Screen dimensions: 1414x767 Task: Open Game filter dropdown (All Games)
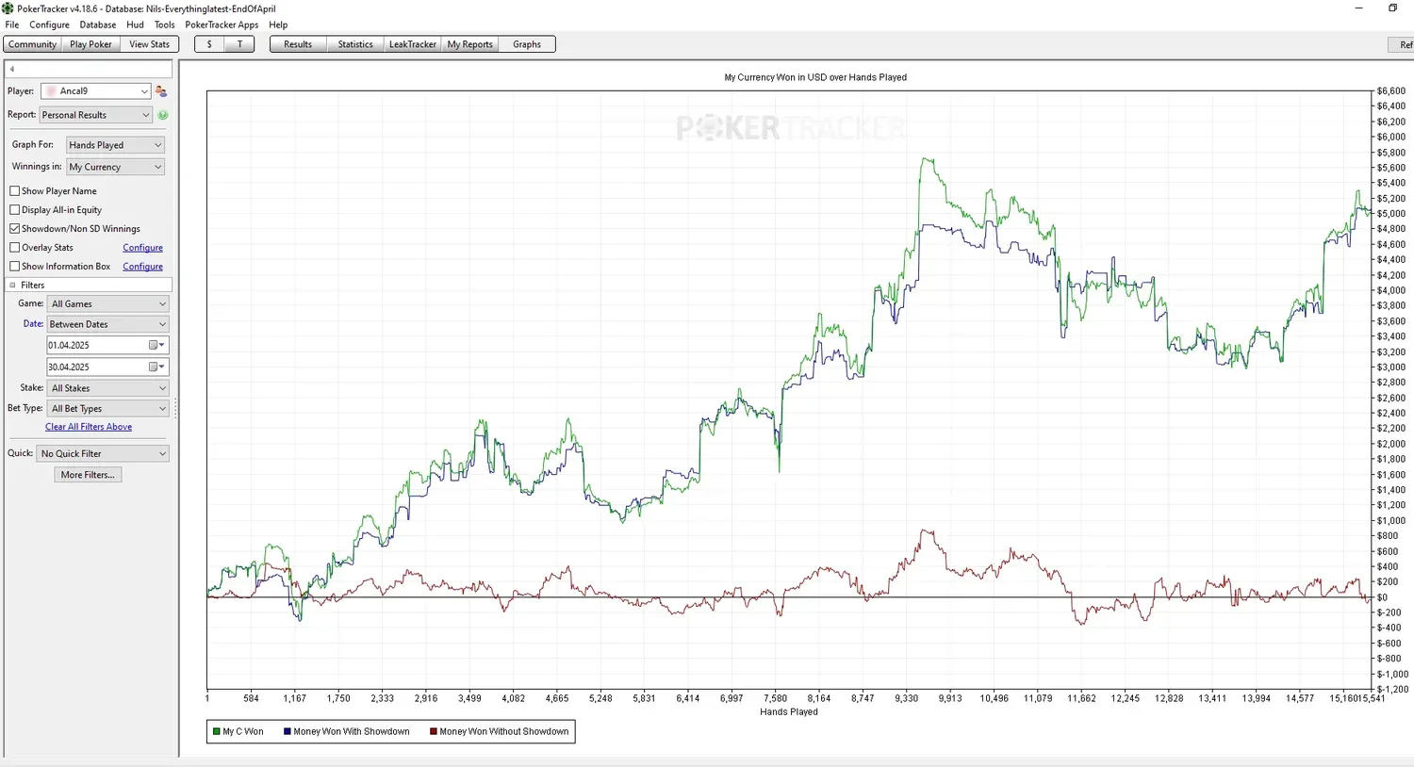[x=108, y=303]
